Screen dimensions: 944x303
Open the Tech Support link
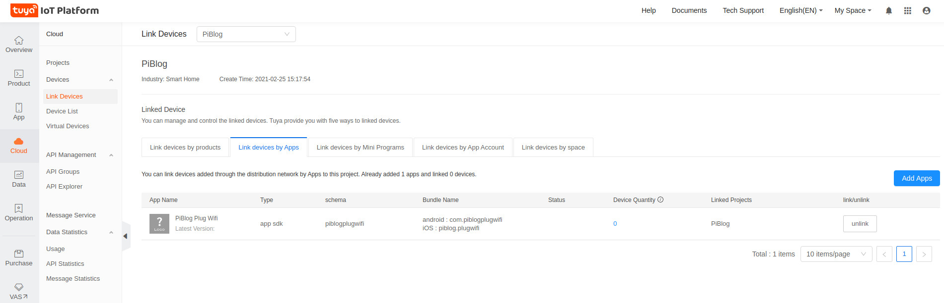coord(743,10)
